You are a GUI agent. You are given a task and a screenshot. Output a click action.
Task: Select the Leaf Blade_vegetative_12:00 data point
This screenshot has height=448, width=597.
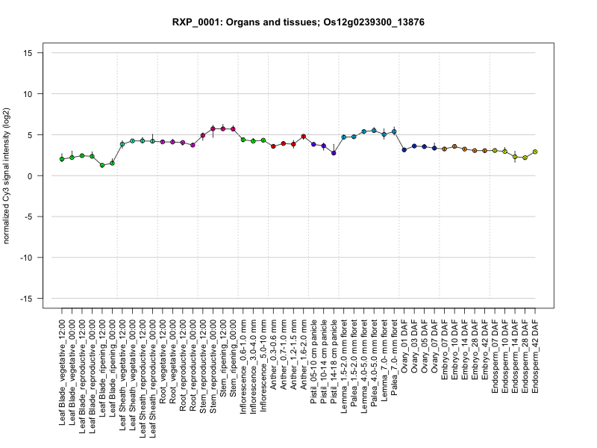[62, 159]
